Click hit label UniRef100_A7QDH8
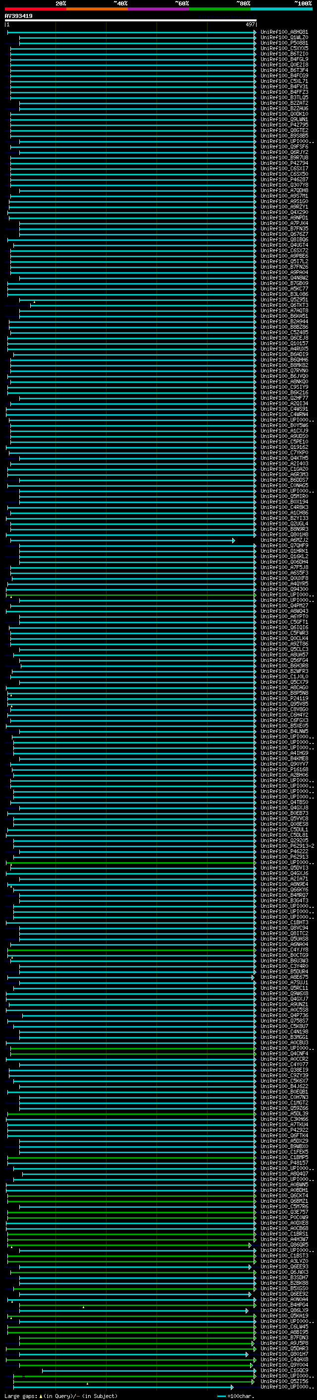317x1400 pixels. click(284, 190)
